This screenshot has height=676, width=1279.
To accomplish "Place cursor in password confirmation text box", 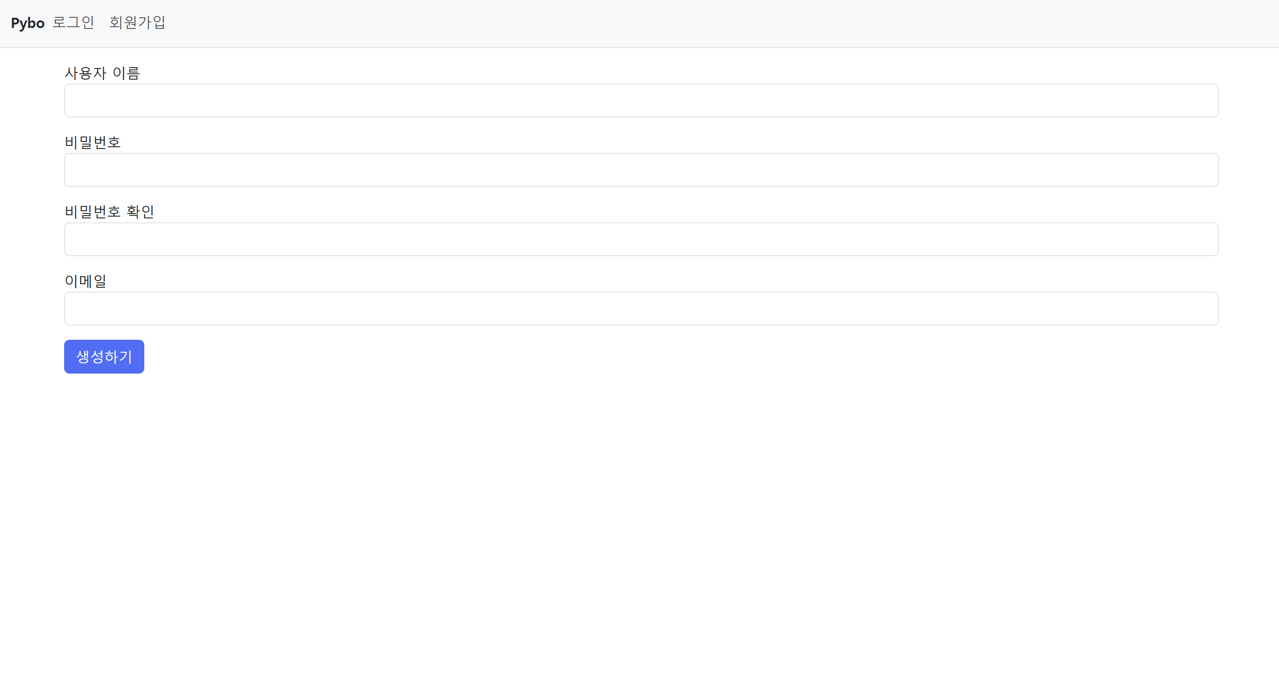I will point(641,239).
